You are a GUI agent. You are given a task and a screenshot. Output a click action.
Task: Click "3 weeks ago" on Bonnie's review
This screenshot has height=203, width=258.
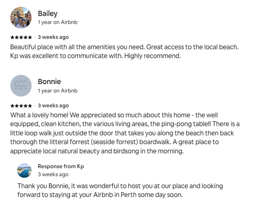point(53,106)
